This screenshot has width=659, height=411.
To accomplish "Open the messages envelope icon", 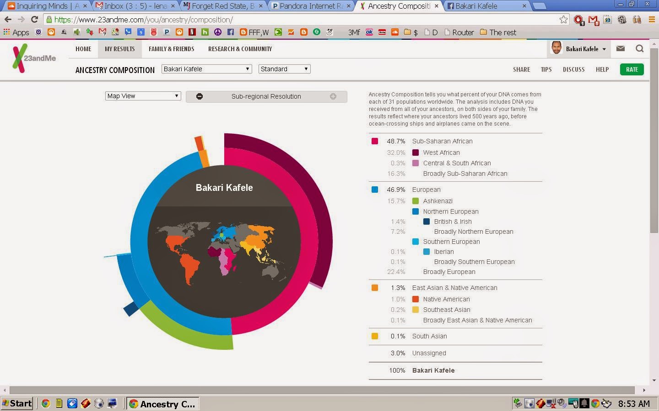I will click(621, 48).
